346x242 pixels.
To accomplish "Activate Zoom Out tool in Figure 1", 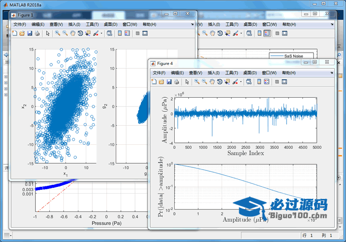I will pos(65,33).
